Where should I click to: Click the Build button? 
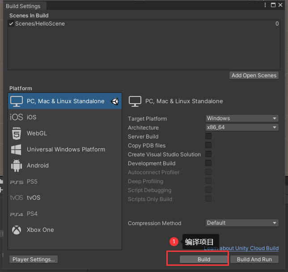click(x=204, y=259)
